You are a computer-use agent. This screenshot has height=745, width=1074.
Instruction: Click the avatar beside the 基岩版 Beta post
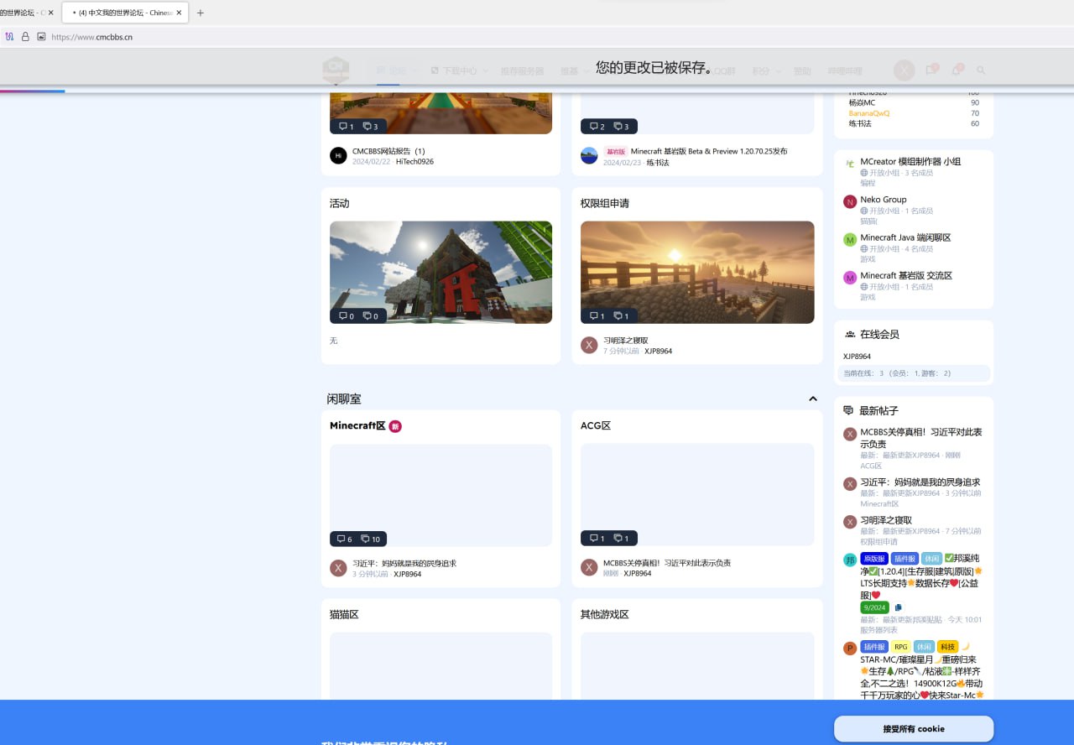[x=589, y=155]
